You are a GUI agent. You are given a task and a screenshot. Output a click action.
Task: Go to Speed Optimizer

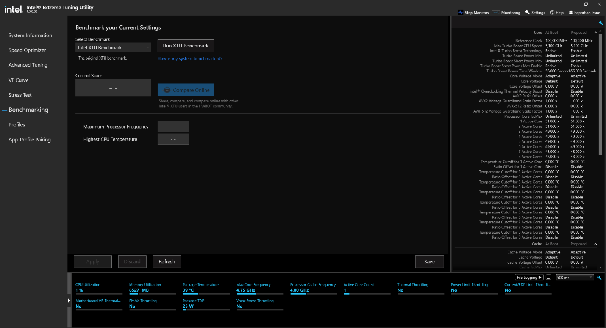click(27, 50)
